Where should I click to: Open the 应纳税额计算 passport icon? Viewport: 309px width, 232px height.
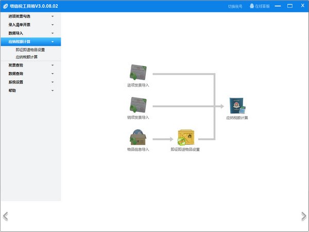coord(237,106)
